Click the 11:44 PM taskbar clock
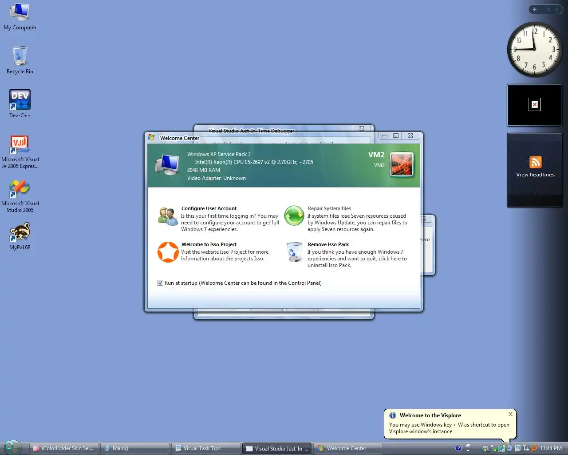The height and width of the screenshot is (455, 568). [551, 448]
